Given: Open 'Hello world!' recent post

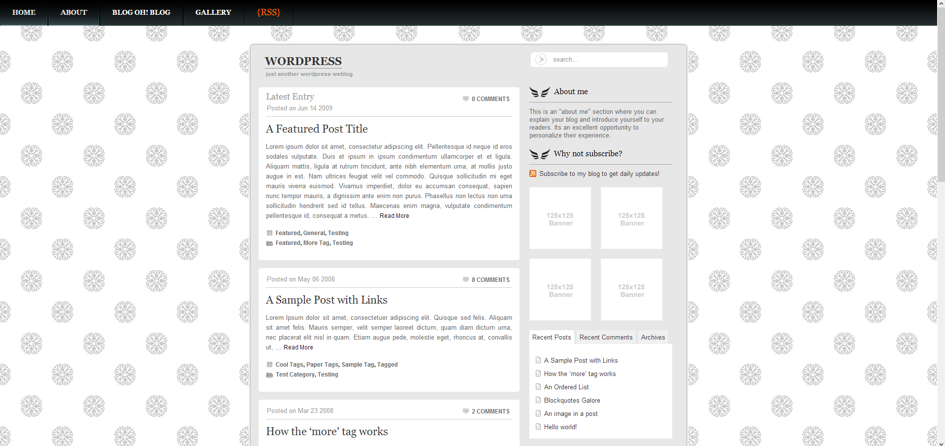Looking at the screenshot, I should coord(560,427).
